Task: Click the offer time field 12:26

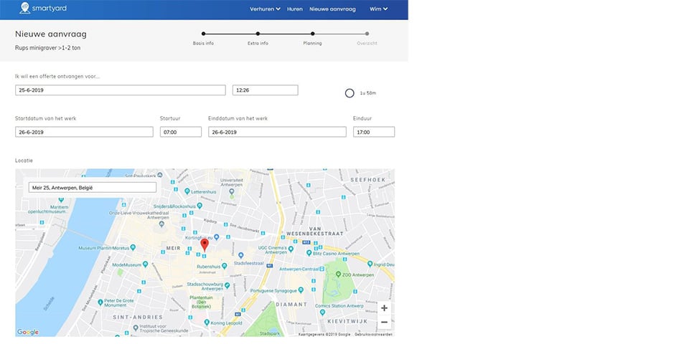Action: (x=266, y=90)
